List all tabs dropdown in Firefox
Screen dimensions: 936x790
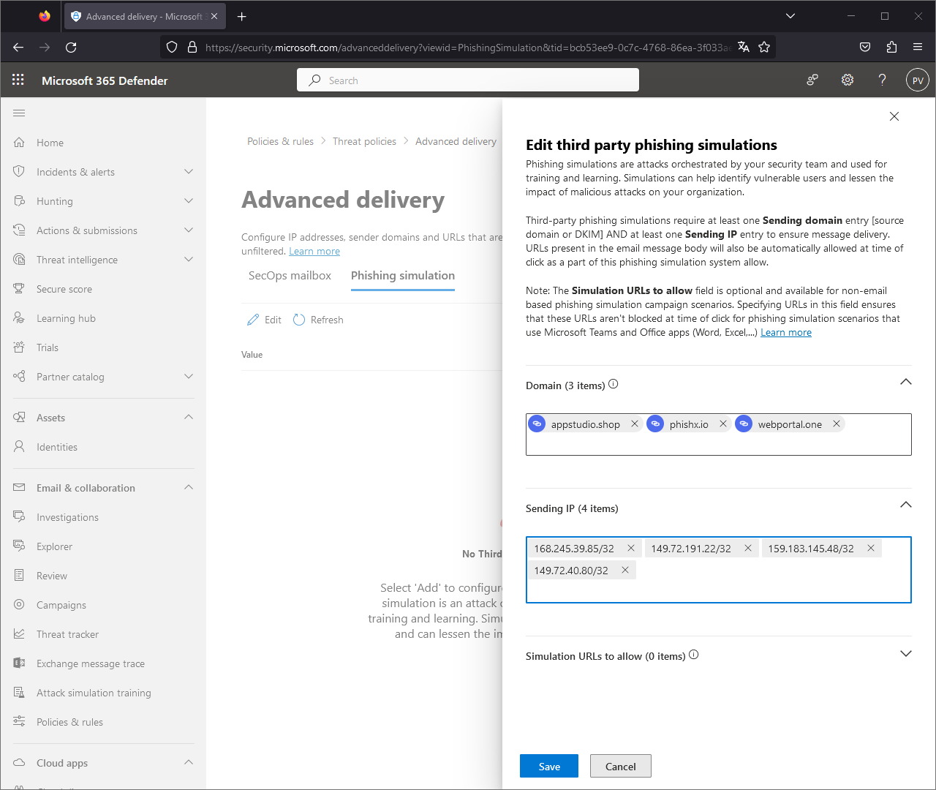pos(790,16)
